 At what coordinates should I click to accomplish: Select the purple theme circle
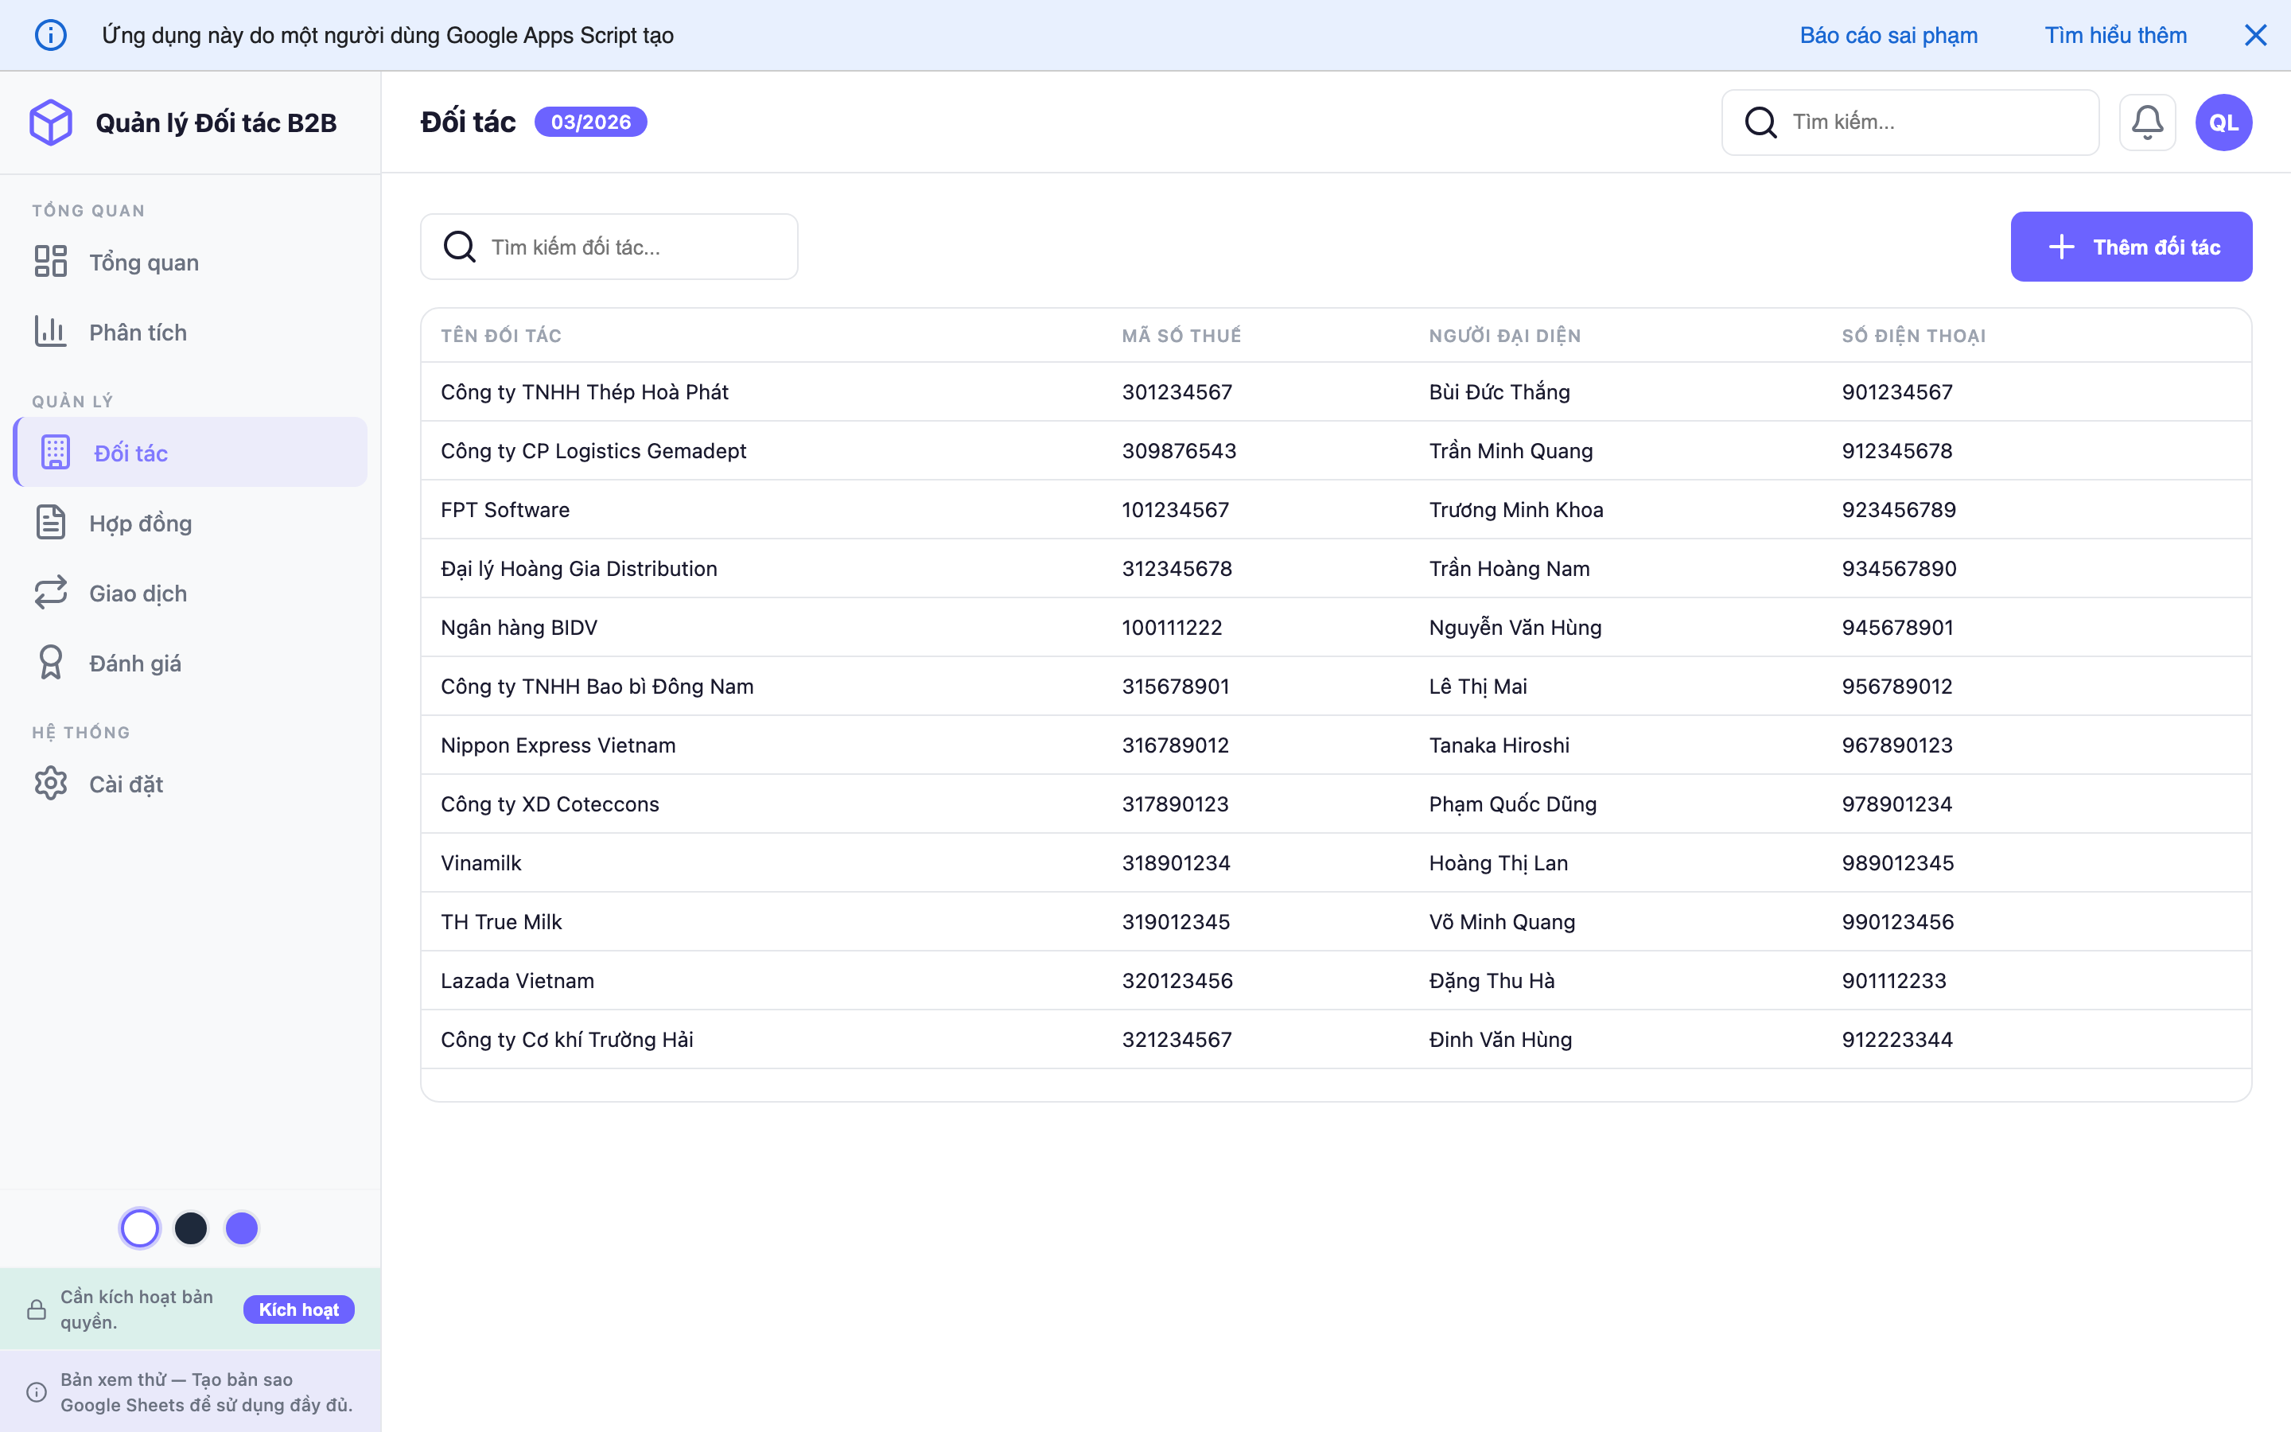243,1228
